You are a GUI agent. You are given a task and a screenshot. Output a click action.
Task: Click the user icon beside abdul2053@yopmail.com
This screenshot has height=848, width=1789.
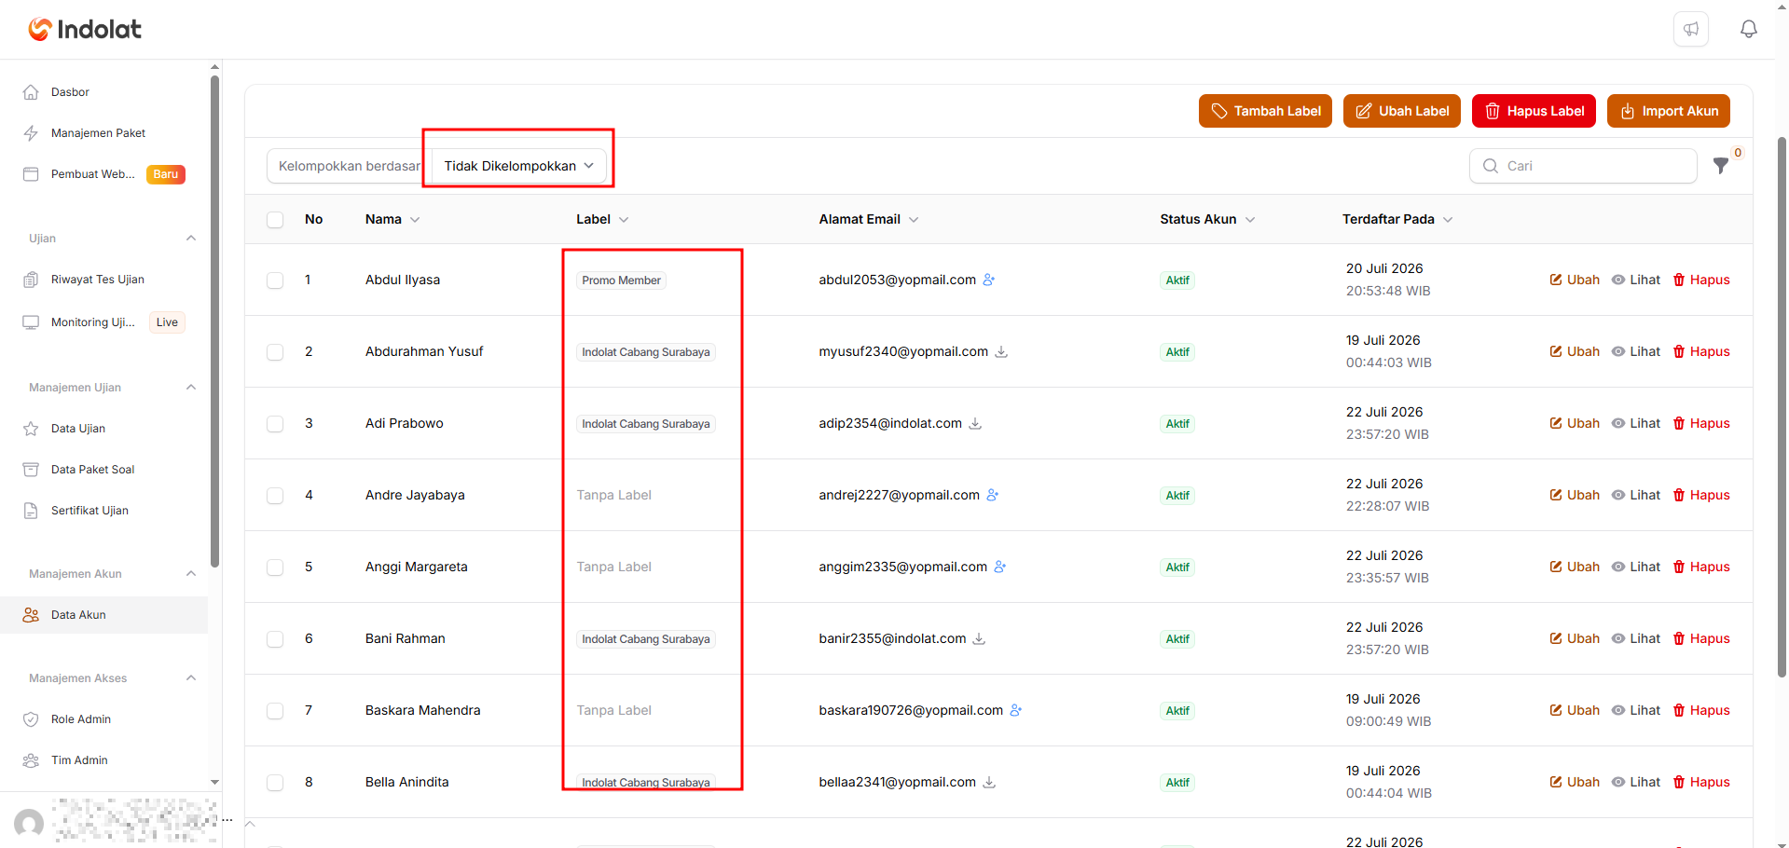click(989, 280)
